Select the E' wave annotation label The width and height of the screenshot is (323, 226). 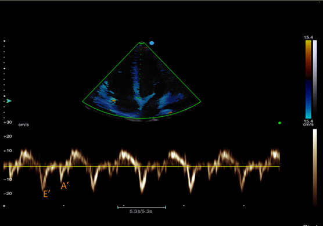point(46,194)
